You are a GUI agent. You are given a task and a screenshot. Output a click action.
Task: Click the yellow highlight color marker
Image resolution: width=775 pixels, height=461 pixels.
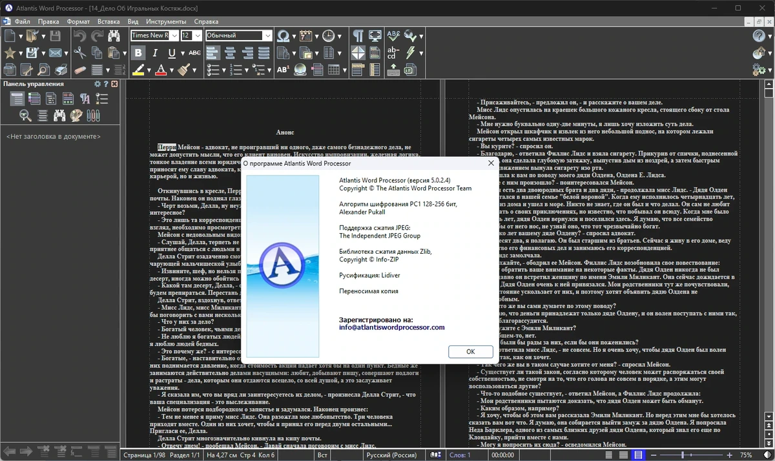[x=138, y=70]
